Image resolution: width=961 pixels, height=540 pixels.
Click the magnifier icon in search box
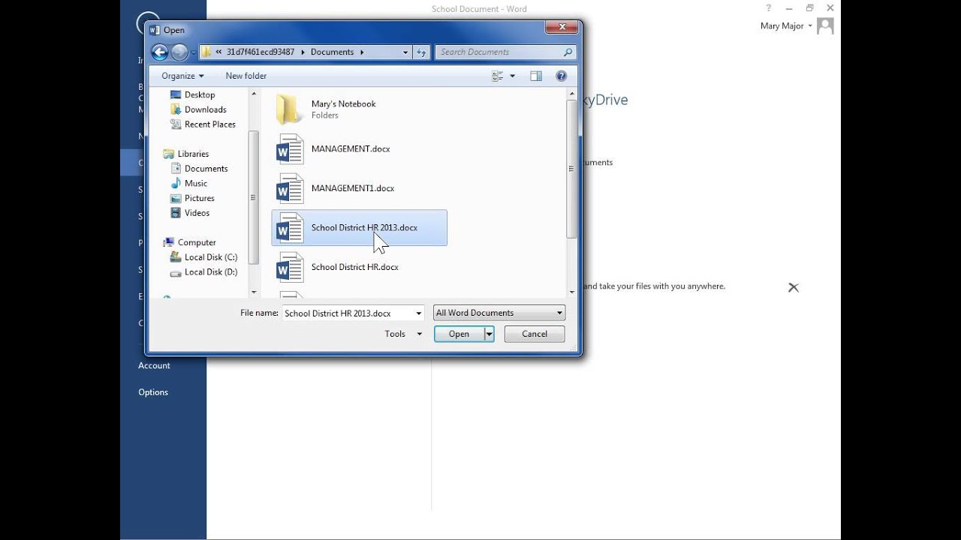pos(568,52)
